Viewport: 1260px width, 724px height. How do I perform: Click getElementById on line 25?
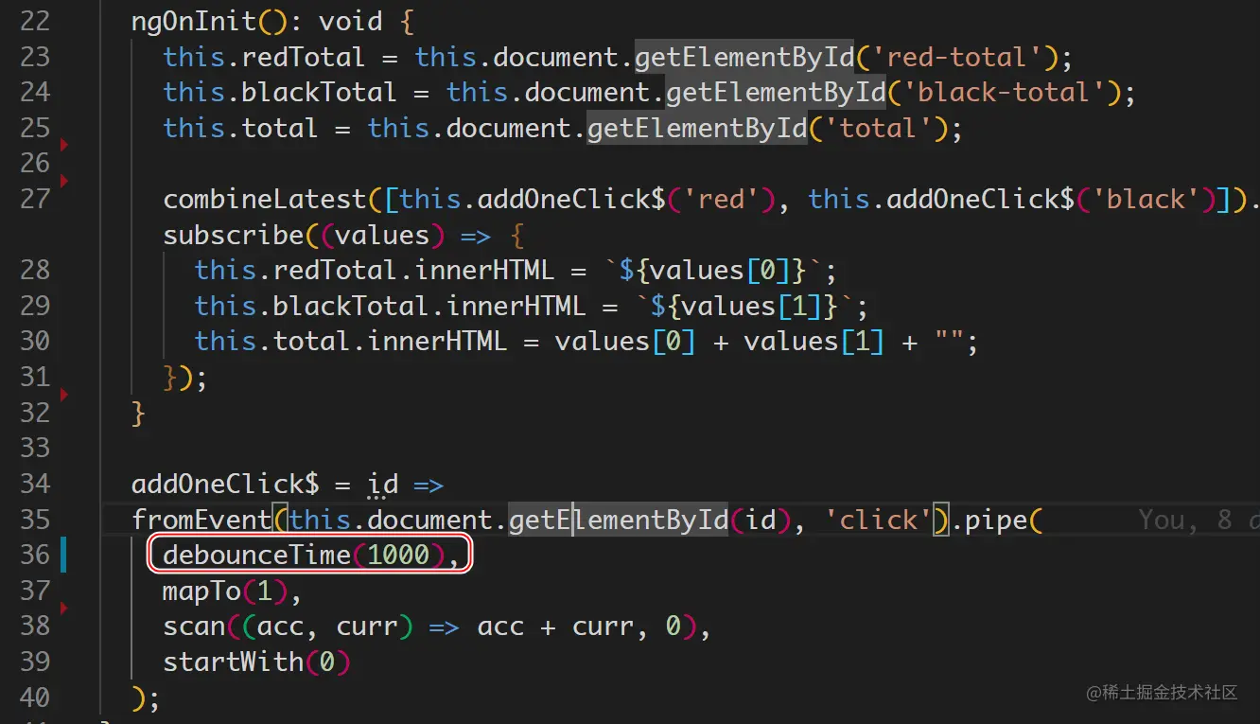[x=697, y=128]
